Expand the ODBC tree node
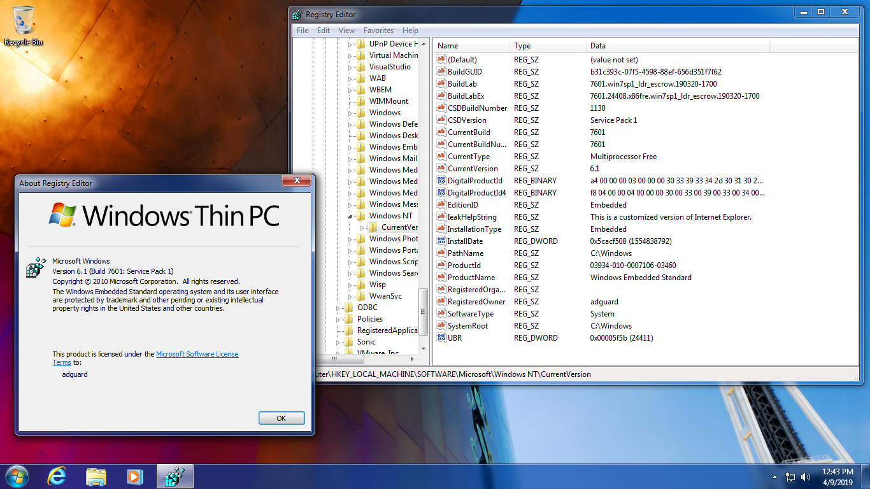 coord(339,308)
